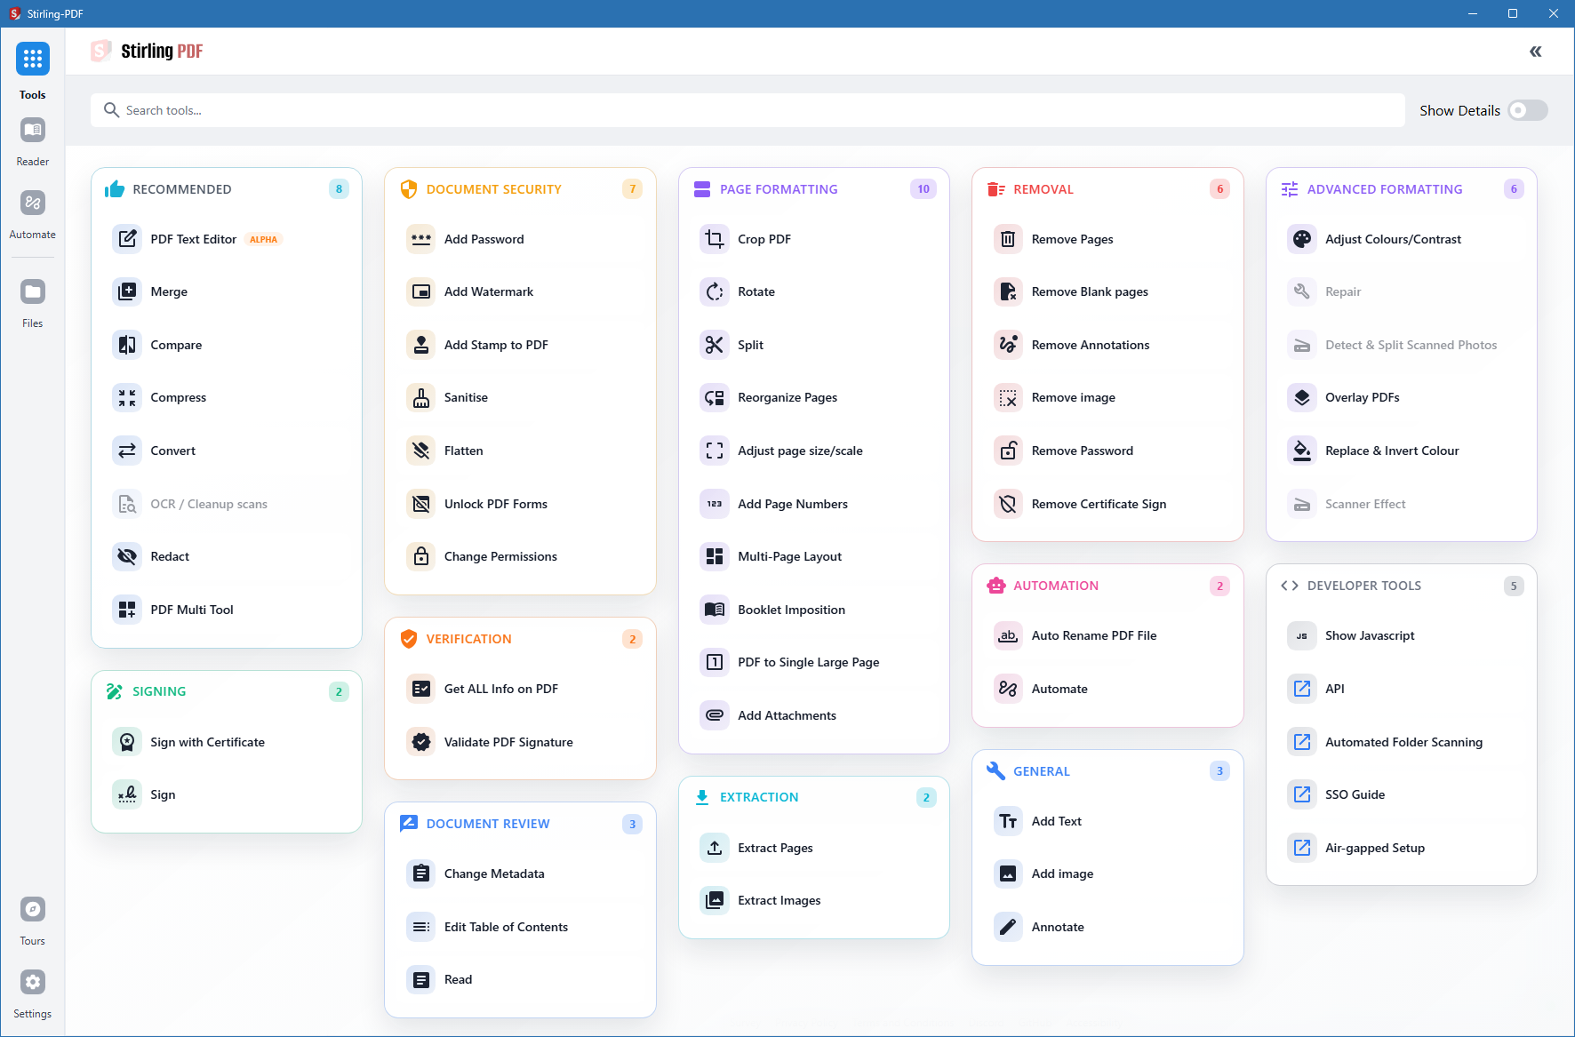Screen dimensions: 1575x1037
Task: Collapse the tools panel with double chevron
Action: tap(1535, 52)
